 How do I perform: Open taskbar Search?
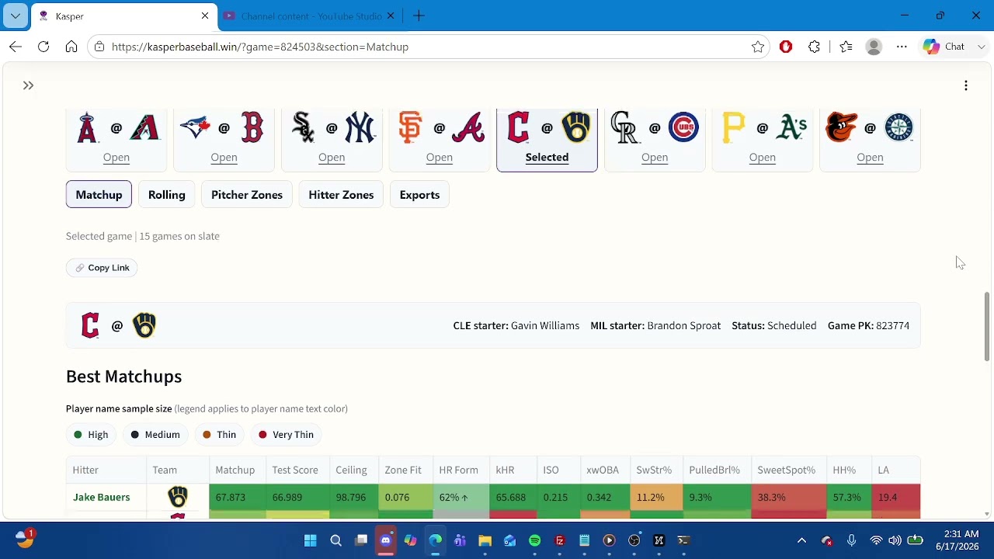(335, 540)
